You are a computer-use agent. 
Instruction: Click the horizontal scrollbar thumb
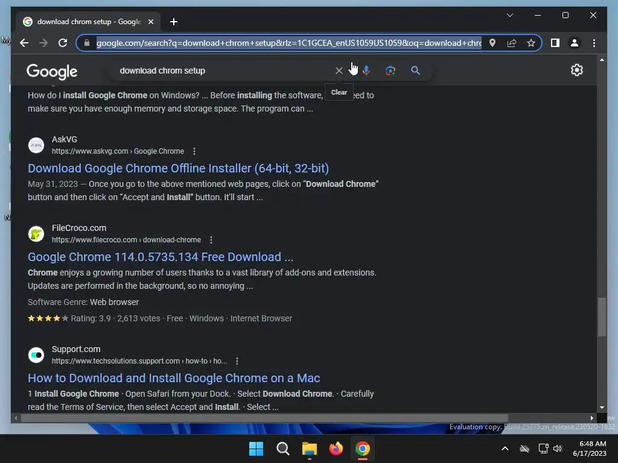[x=264, y=418]
